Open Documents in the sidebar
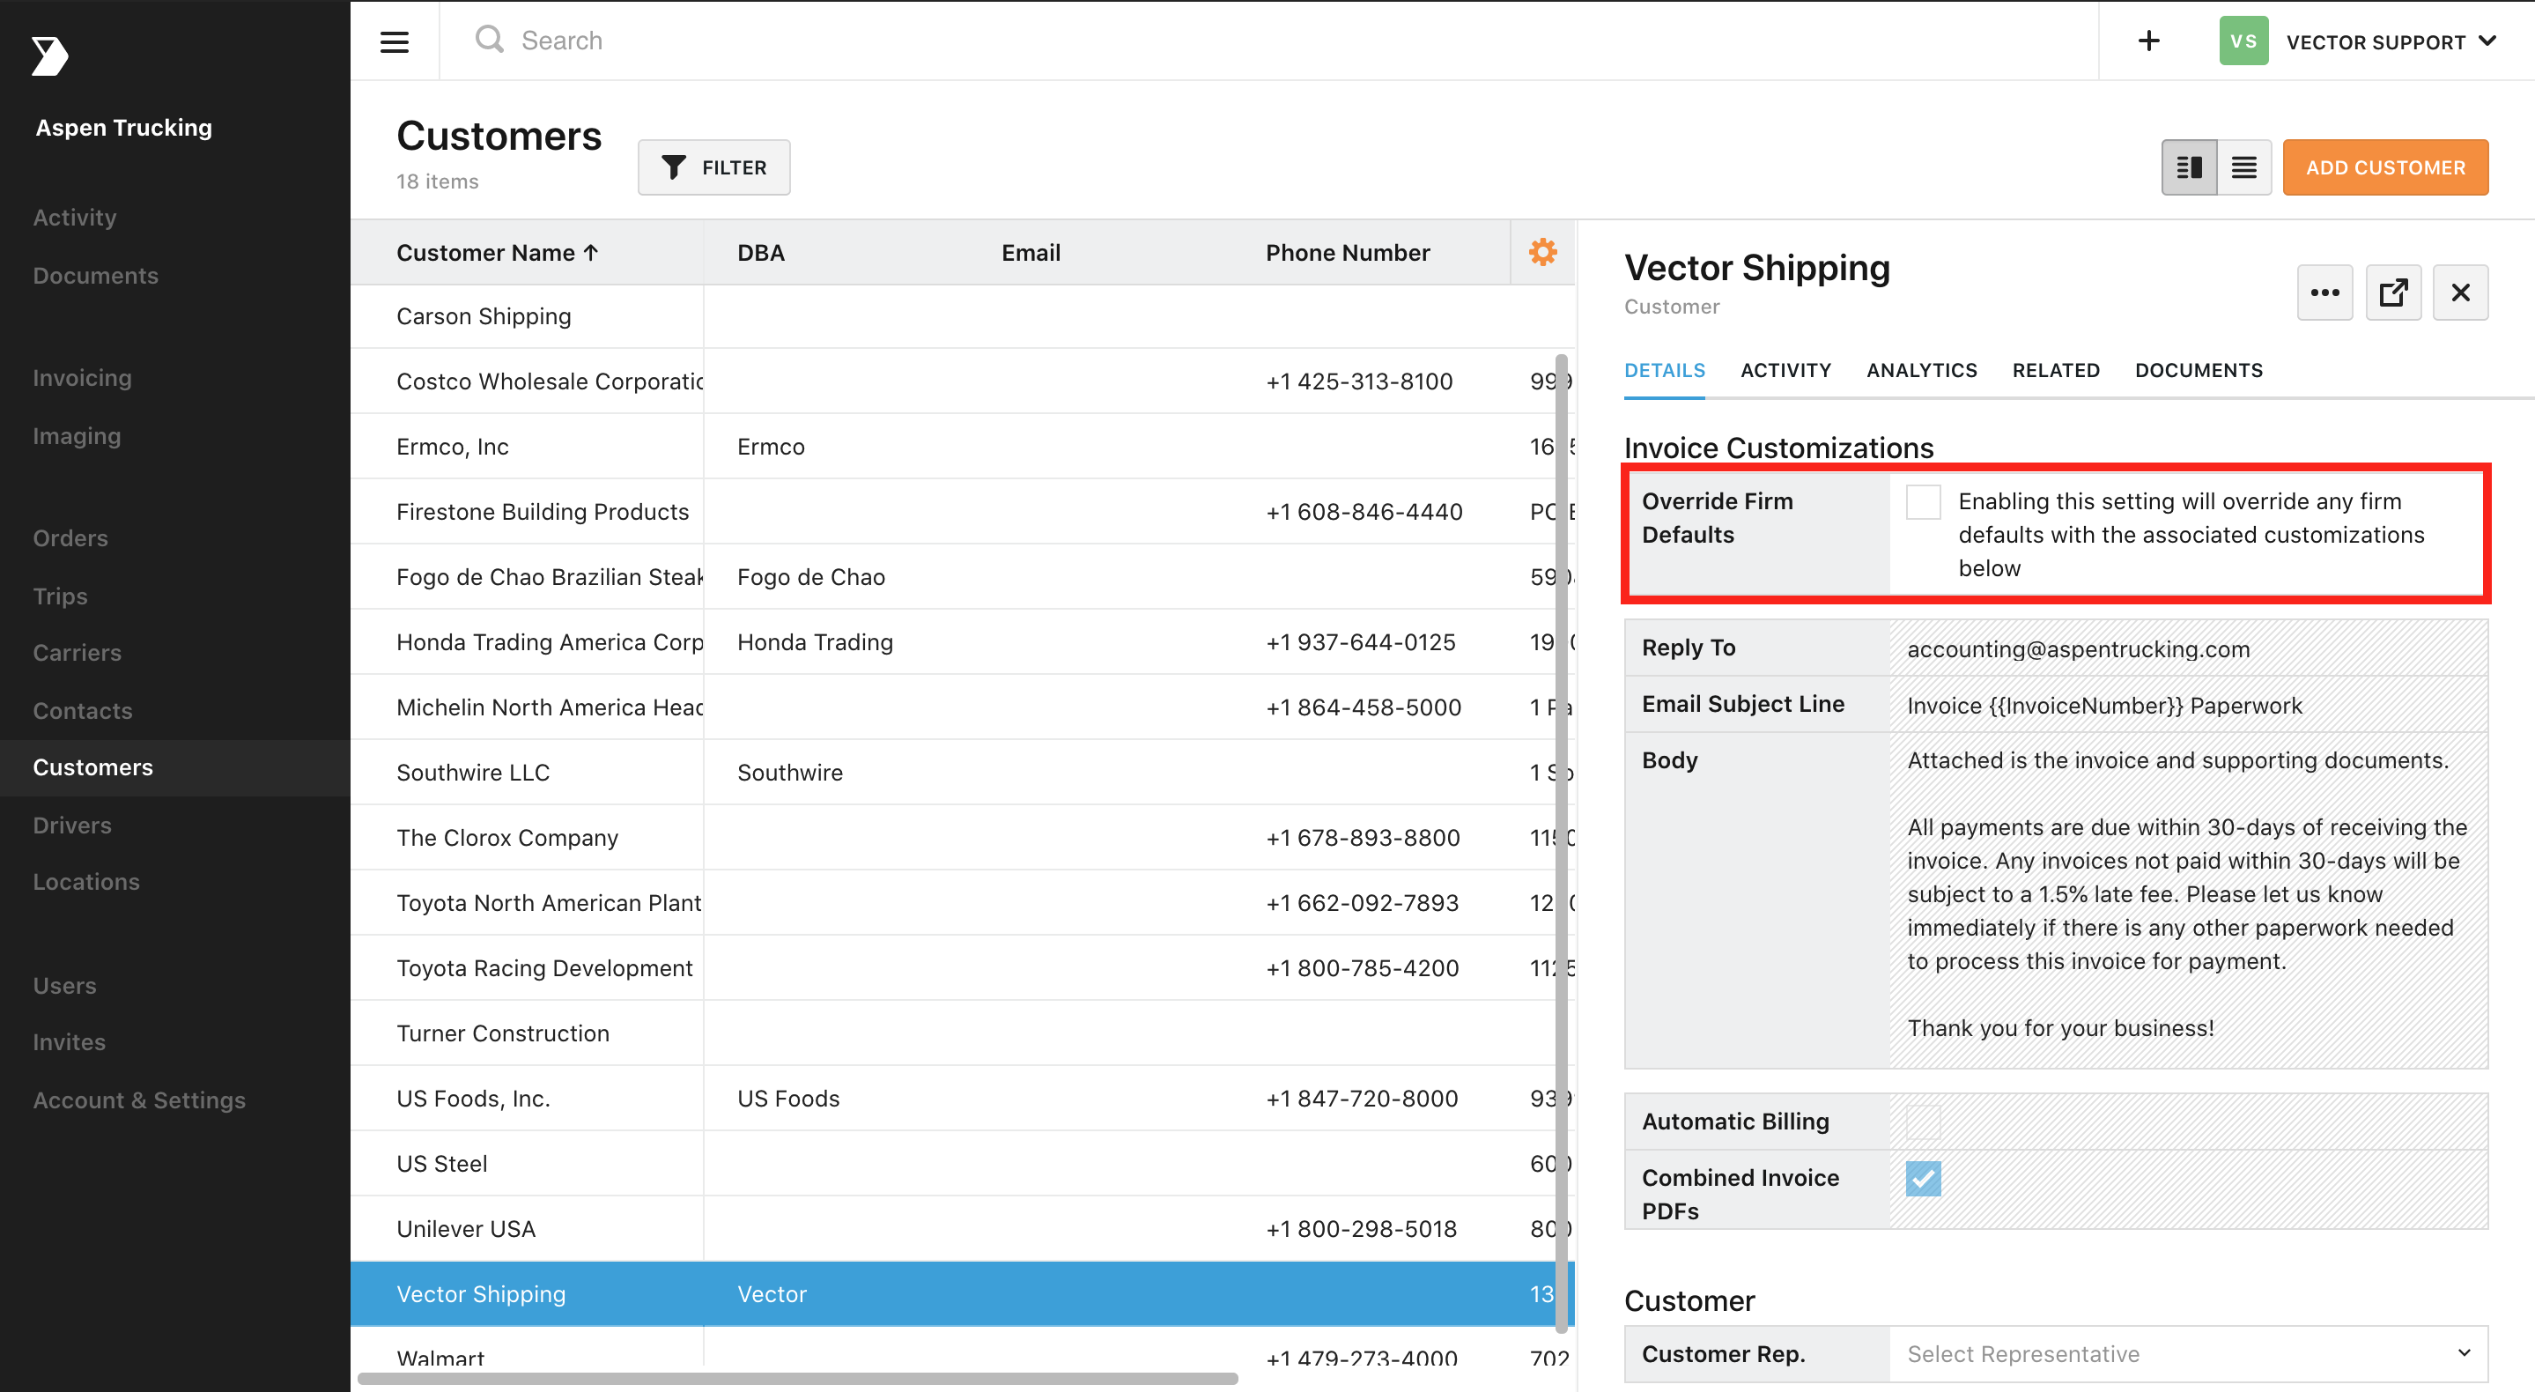 (95, 276)
